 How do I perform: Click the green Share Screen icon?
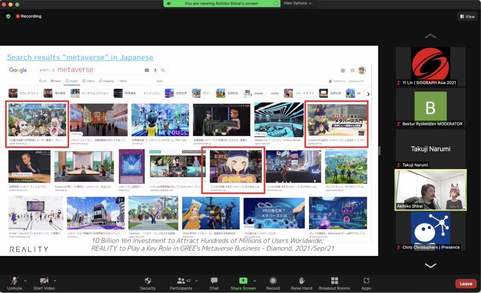(x=243, y=281)
